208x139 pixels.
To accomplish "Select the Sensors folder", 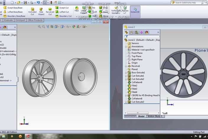I will 133,43.
